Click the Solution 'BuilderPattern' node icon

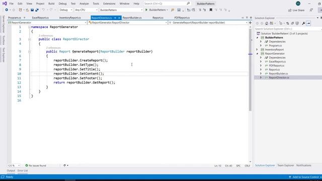pos(258,34)
